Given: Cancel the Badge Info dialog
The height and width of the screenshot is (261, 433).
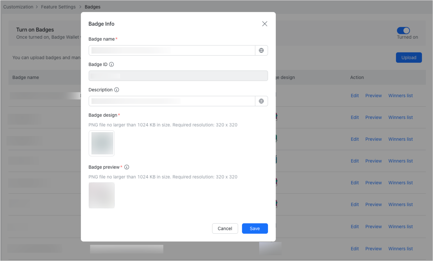Looking at the screenshot, I should pos(225,228).
